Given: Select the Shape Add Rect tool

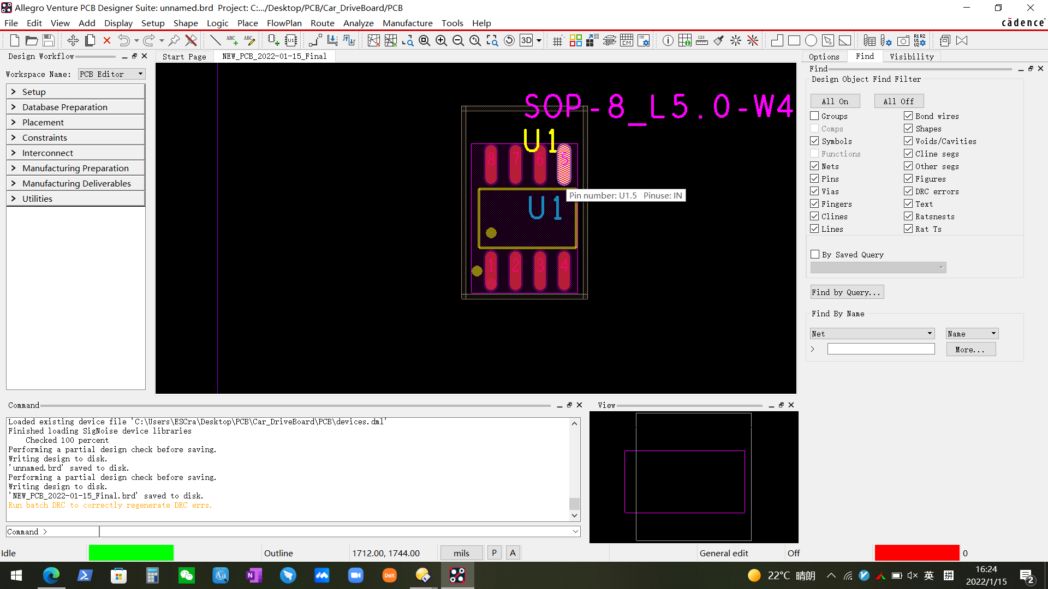Looking at the screenshot, I should point(794,40).
